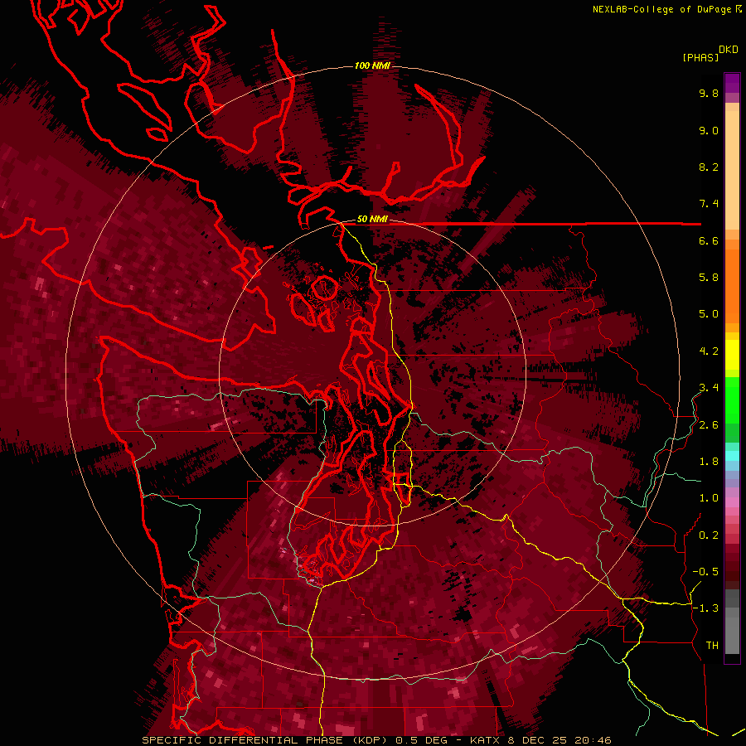The width and height of the screenshot is (746, 746).
Task: Click the 2.6 scale value
Action: coord(709,425)
